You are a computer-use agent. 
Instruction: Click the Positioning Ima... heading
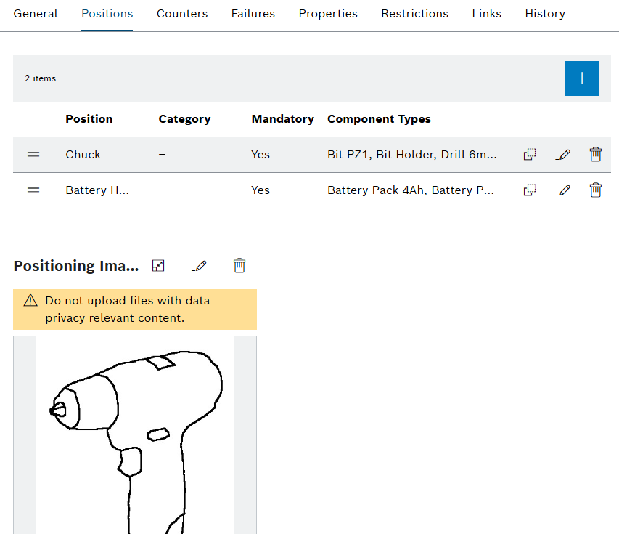[x=76, y=266]
